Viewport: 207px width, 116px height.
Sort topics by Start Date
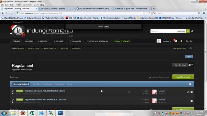click(37, 84)
